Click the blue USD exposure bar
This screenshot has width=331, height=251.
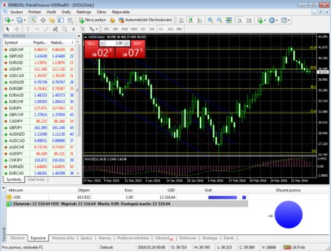222,197
